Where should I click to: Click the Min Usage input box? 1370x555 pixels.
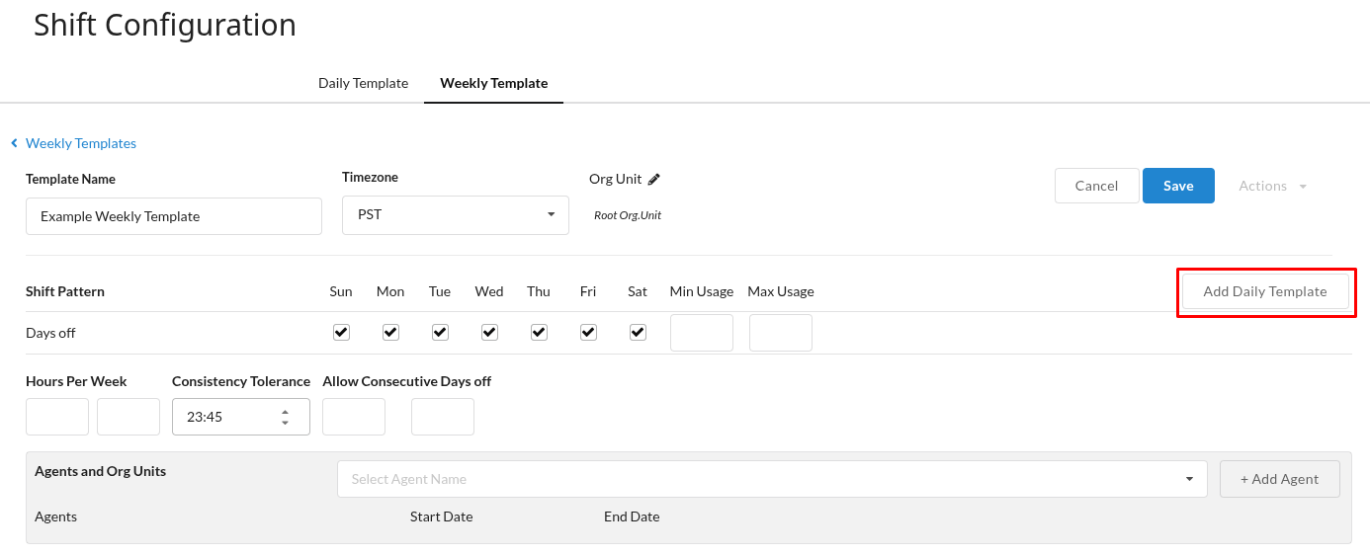click(701, 333)
